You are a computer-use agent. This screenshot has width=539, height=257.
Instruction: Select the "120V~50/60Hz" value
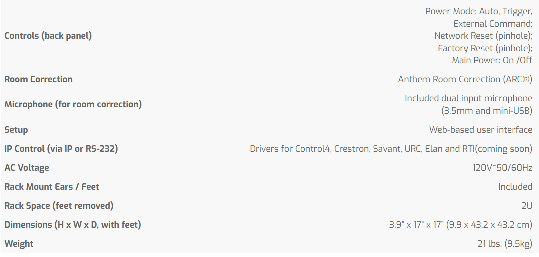pyautogui.click(x=502, y=168)
